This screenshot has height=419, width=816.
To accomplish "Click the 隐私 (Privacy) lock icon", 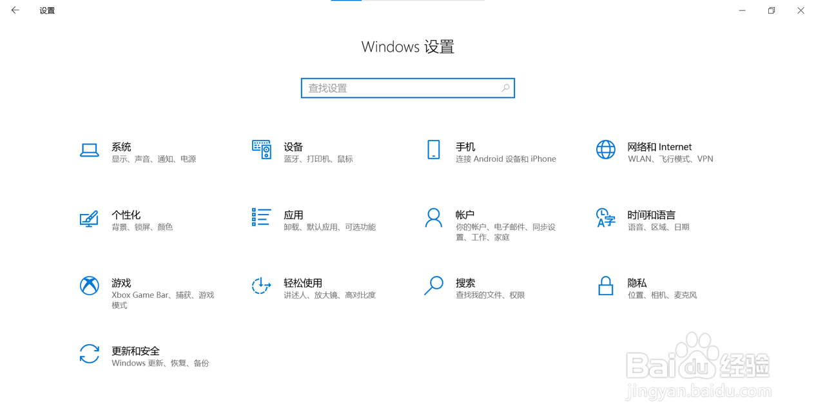I will tap(605, 286).
